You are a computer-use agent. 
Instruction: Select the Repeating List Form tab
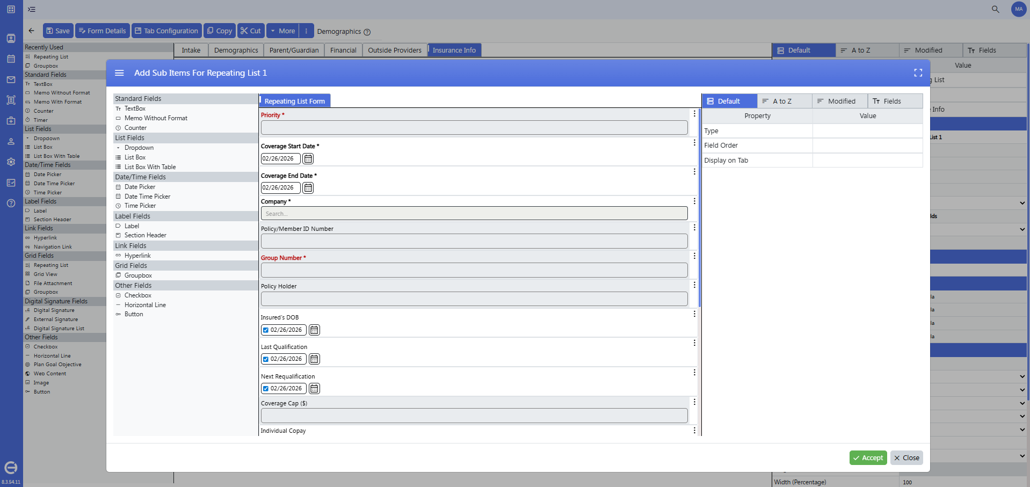pos(295,101)
